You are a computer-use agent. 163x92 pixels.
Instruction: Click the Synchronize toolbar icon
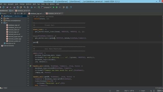4,7
